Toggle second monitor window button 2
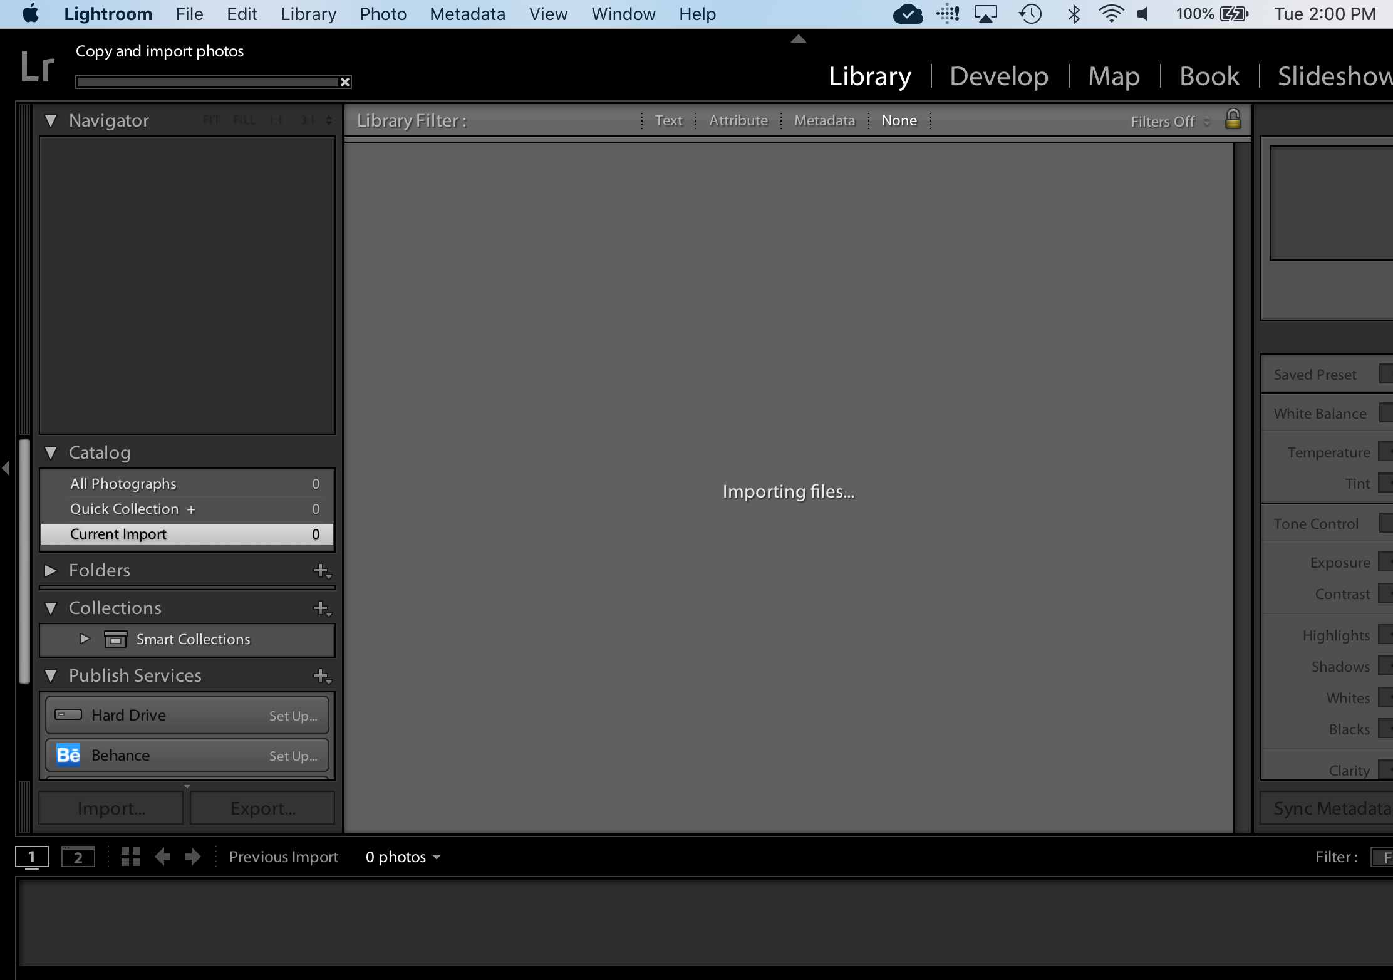1393x980 pixels. tap(78, 857)
